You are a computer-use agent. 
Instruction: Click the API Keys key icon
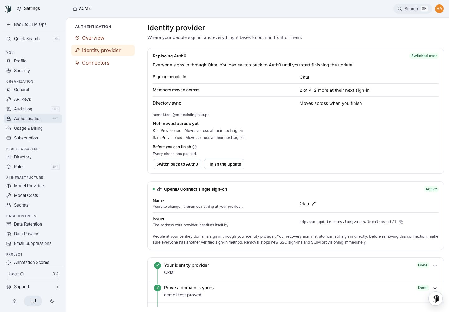[x=9, y=99]
